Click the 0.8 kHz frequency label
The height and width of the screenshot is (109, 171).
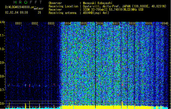pos(2,76)
